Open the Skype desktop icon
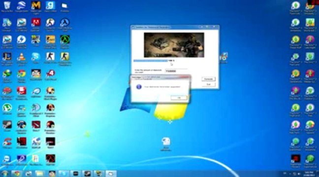Screen dimensions: 319x177 (x=36, y=57)
